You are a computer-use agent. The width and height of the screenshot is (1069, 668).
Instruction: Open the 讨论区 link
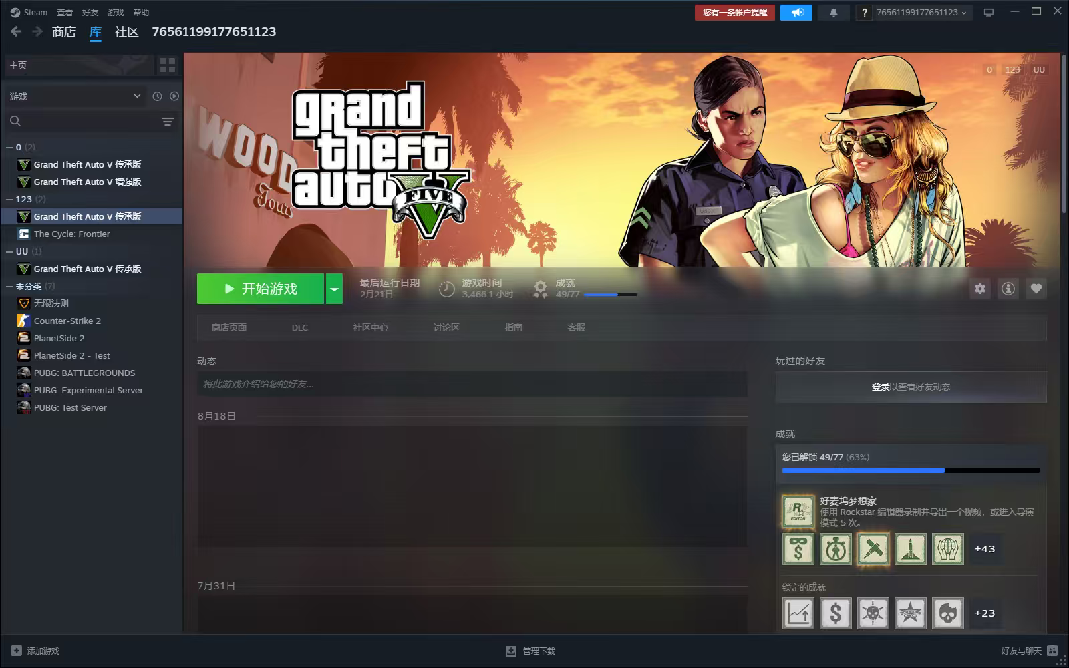446,327
